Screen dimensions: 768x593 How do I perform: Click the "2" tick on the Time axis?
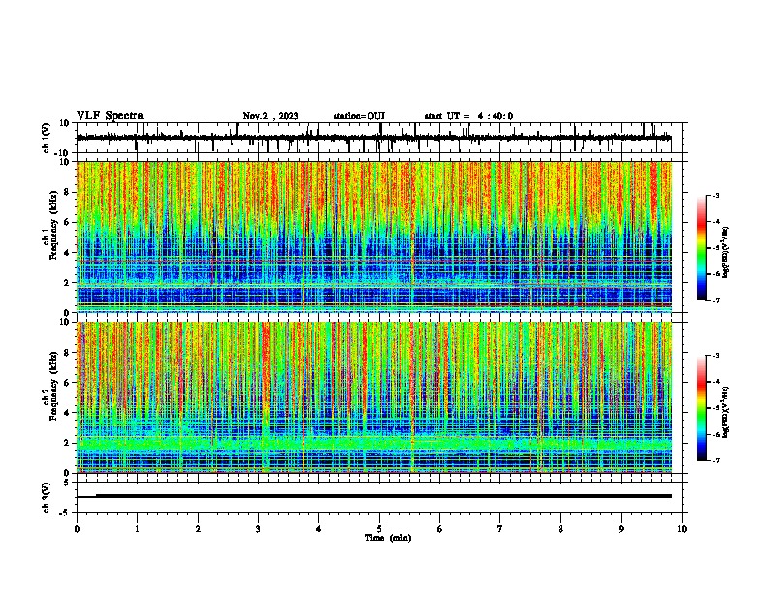point(198,529)
